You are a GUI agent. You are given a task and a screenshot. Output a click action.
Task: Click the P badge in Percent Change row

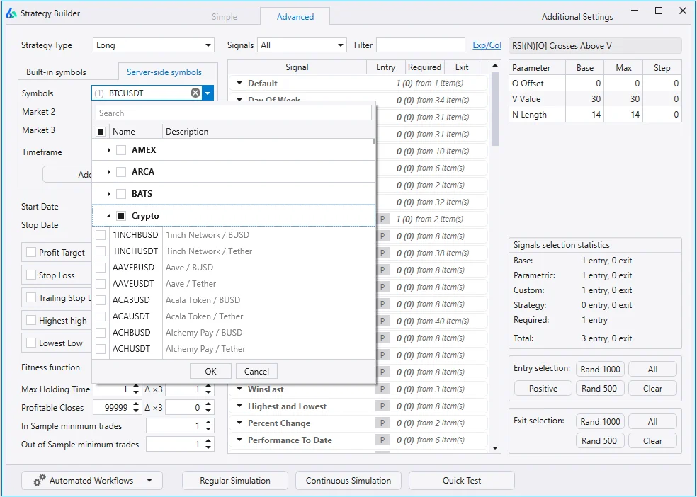pos(382,423)
